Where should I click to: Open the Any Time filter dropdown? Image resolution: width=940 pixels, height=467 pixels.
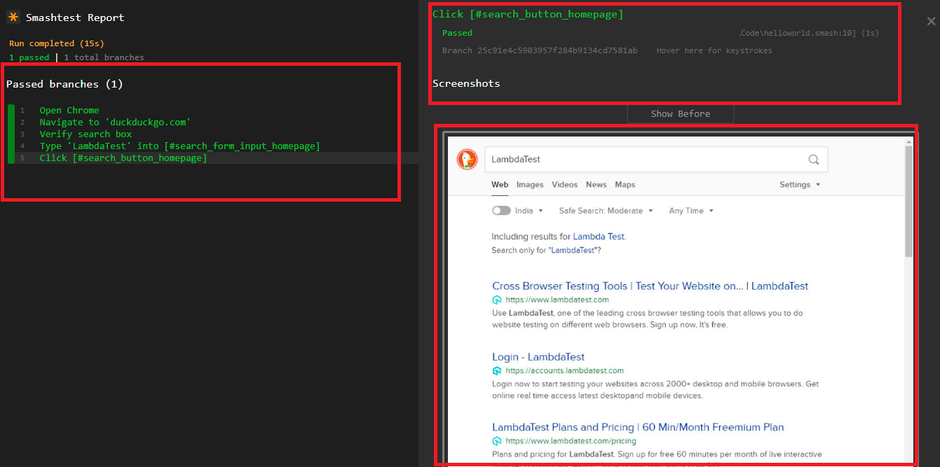691,211
